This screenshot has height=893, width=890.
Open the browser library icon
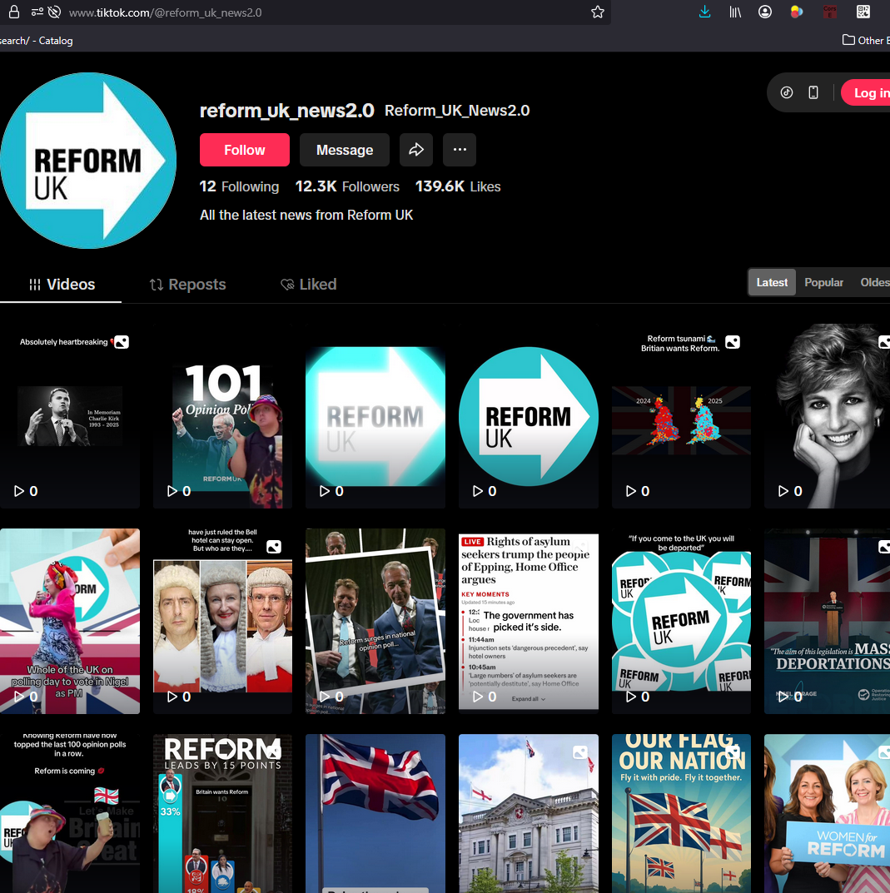coord(735,12)
